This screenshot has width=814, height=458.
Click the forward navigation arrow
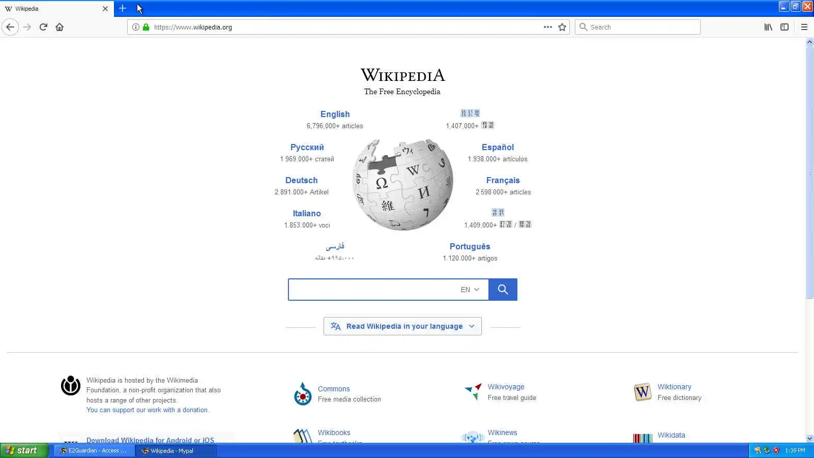click(27, 27)
